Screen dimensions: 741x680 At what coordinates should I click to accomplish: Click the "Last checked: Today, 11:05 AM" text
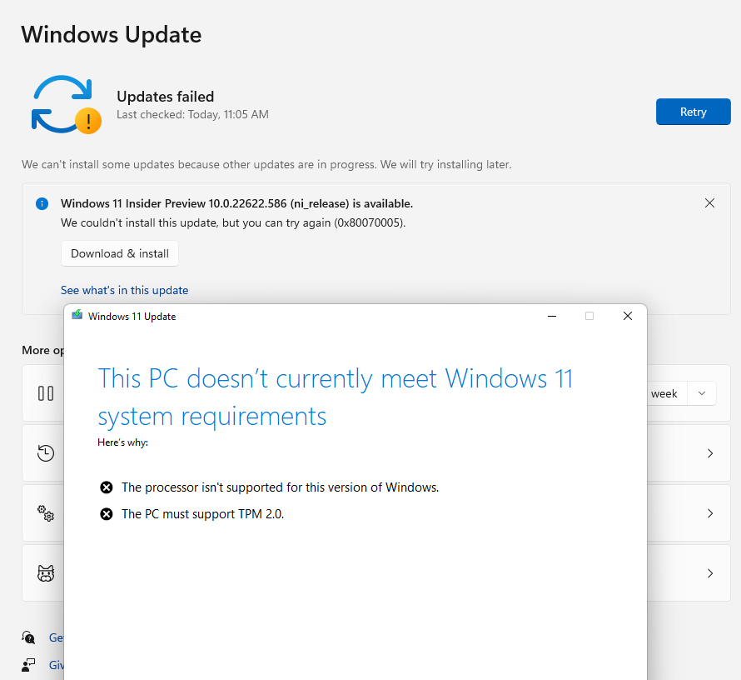pos(193,114)
